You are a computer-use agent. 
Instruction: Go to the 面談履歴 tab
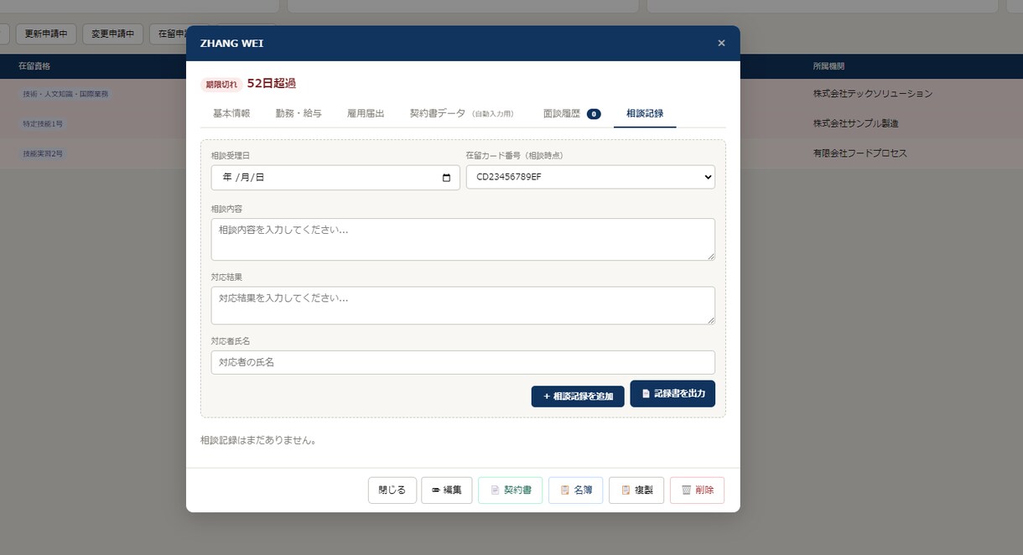572,113
